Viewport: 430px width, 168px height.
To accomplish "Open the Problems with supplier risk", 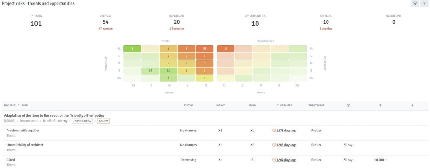I will click(x=23, y=131).
